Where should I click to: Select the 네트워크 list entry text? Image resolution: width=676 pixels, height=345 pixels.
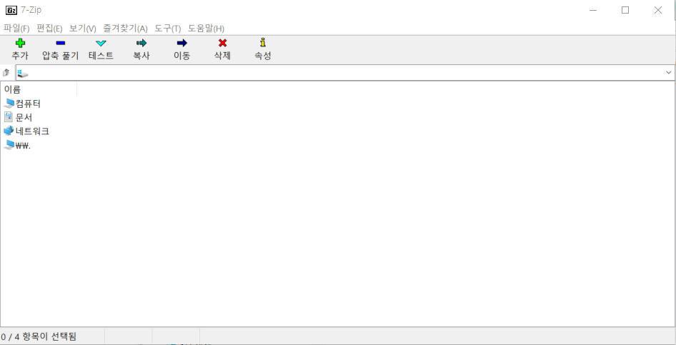(32, 131)
